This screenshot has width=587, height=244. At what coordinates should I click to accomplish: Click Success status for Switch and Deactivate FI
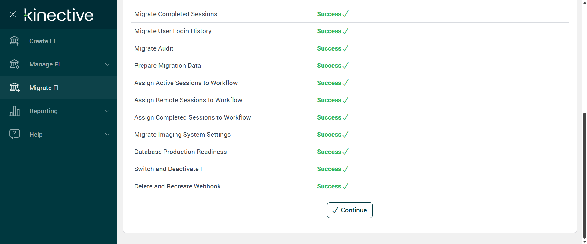pyautogui.click(x=329, y=169)
